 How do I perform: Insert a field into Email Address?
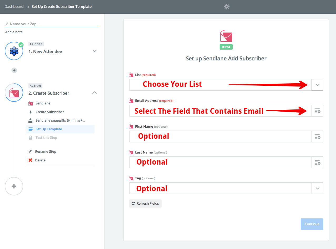(x=317, y=111)
